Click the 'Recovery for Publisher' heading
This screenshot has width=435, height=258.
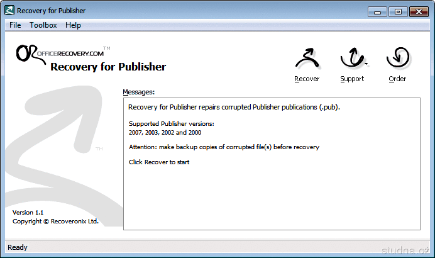(108, 67)
